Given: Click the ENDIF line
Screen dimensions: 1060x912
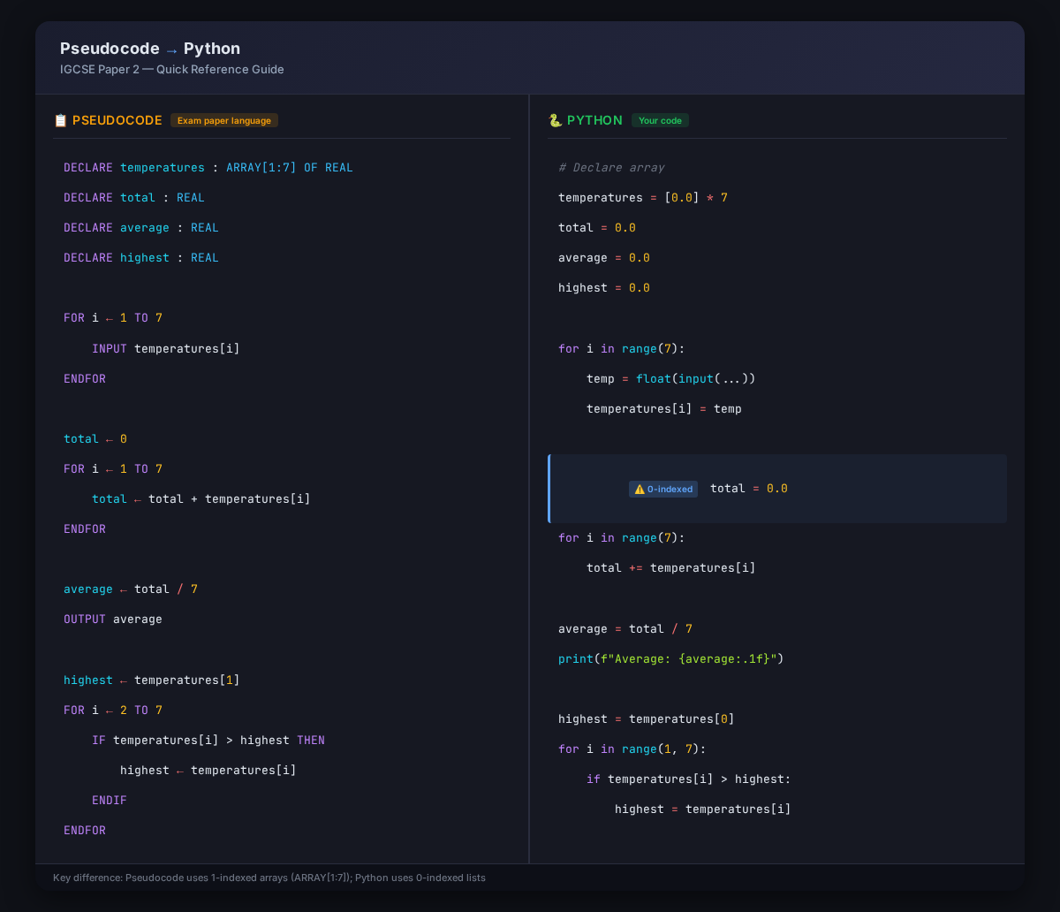Looking at the screenshot, I should click(110, 801).
